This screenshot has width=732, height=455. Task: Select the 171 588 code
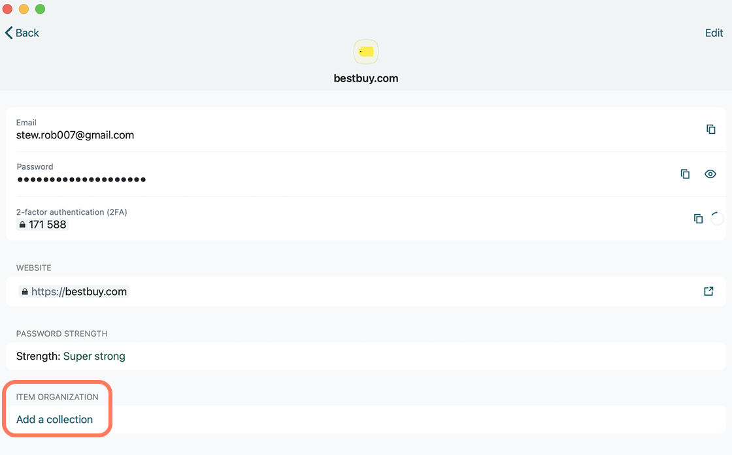coord(48,225)
